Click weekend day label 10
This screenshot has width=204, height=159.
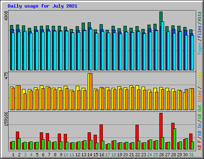[66, 155]
